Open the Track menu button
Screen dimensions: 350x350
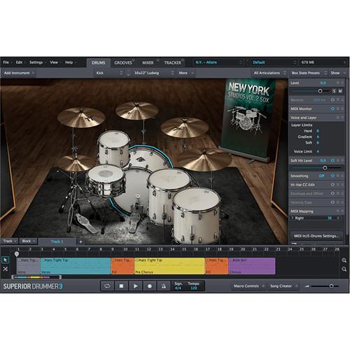[x=9, y=241]
